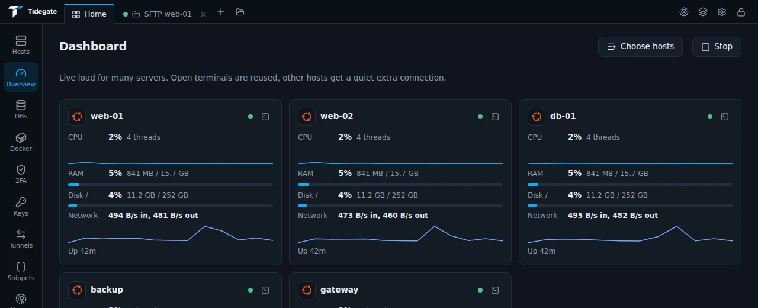Viewport: 758px width, 308px height.
Task: Click db-01 RAM usage bar
Action: tap(630, 185)
